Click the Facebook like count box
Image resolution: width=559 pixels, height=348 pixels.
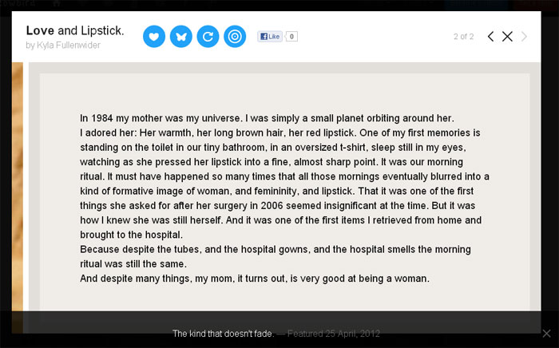tap(292, 37)
